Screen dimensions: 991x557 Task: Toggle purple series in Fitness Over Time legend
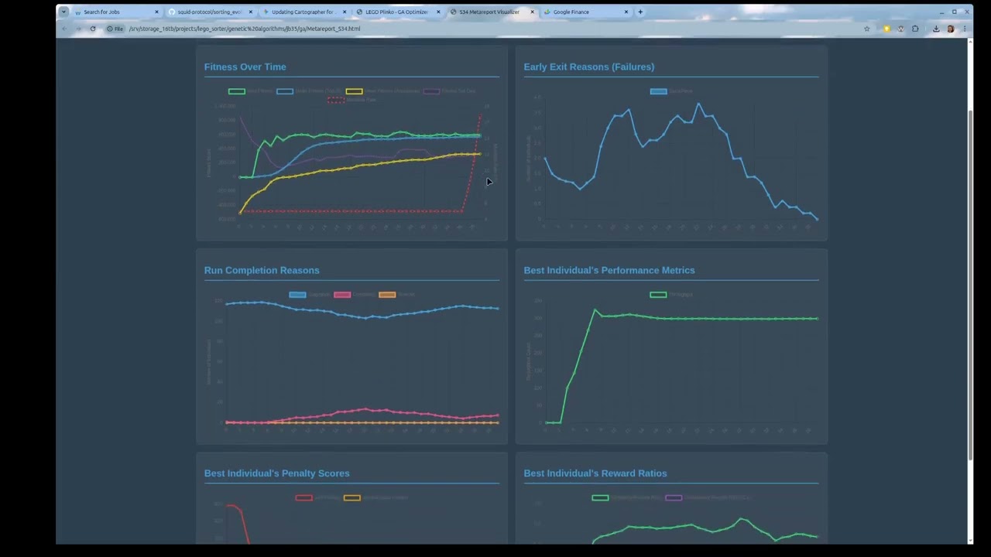431,91
